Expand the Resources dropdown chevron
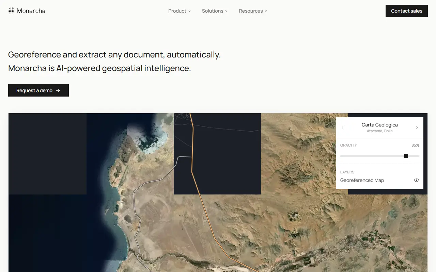The height and width of the screenshot is (272, 436). tap(266, 11)
